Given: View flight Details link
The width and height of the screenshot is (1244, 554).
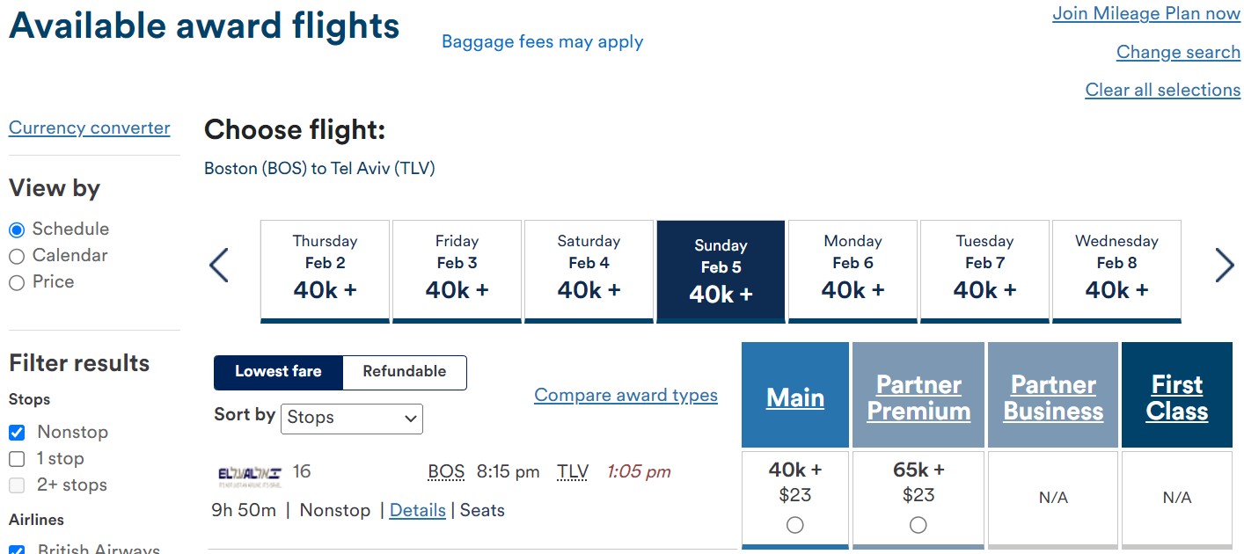Looking at the screenshot, I should [x=417, y=510].
